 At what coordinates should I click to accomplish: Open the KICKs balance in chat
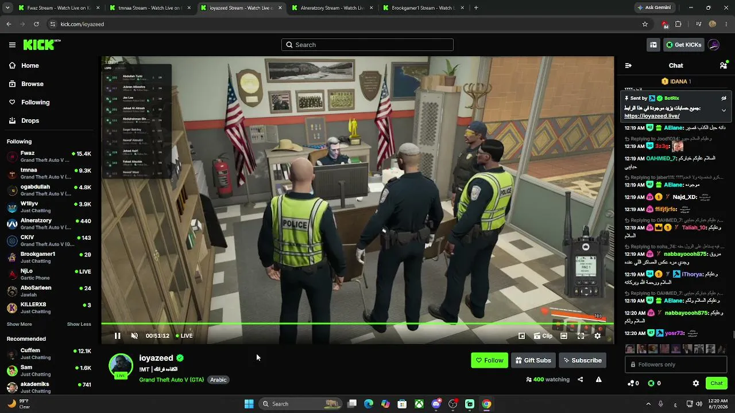[x=654, y=383]
